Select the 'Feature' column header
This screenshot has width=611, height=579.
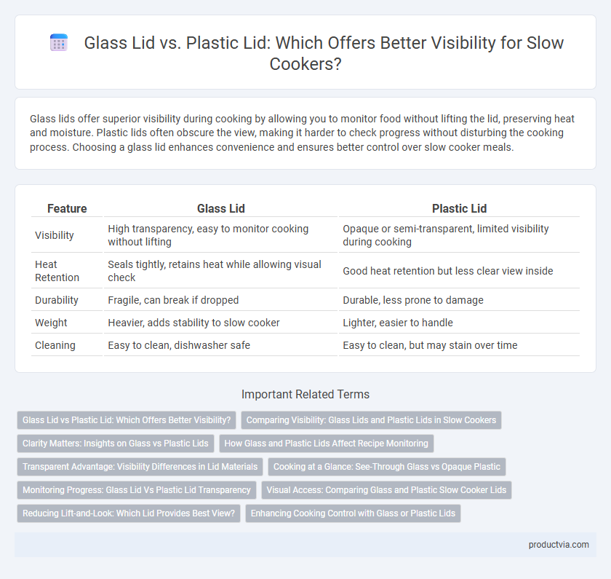pyautogui.click(x=67, y=209)
